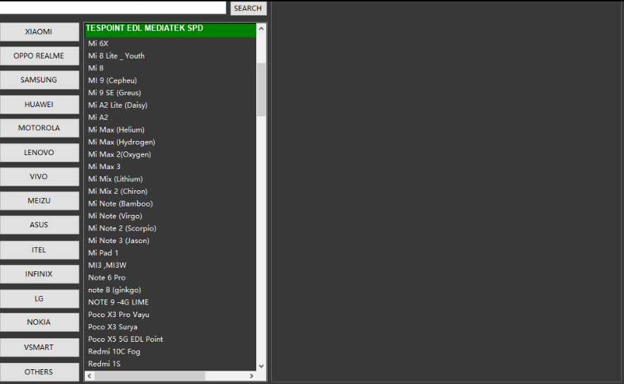The width and height of the screenshot is (624, 384).
Task: Click the list scroll up arrow
Action: click(x=261, y=28)
